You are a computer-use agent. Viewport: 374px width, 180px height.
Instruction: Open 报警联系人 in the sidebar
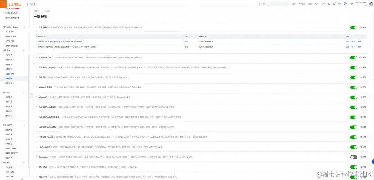click(10, 83)
